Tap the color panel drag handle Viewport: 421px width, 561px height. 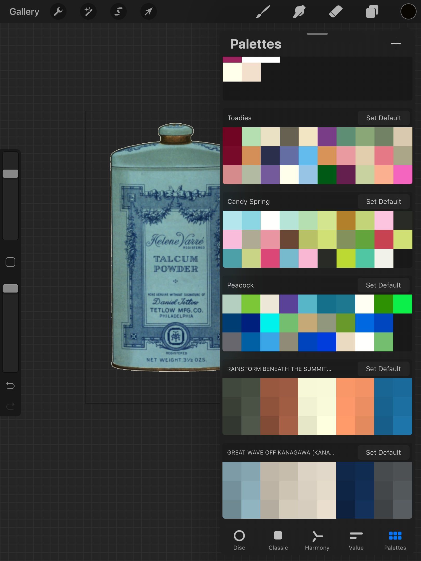pyautogui.click(x=317, y=34)
